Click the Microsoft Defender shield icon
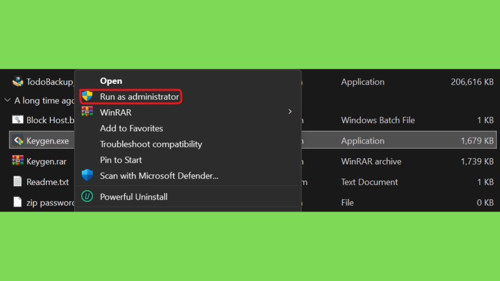The height and width of the screenshot is (281, 500). (x=87, y=175)
